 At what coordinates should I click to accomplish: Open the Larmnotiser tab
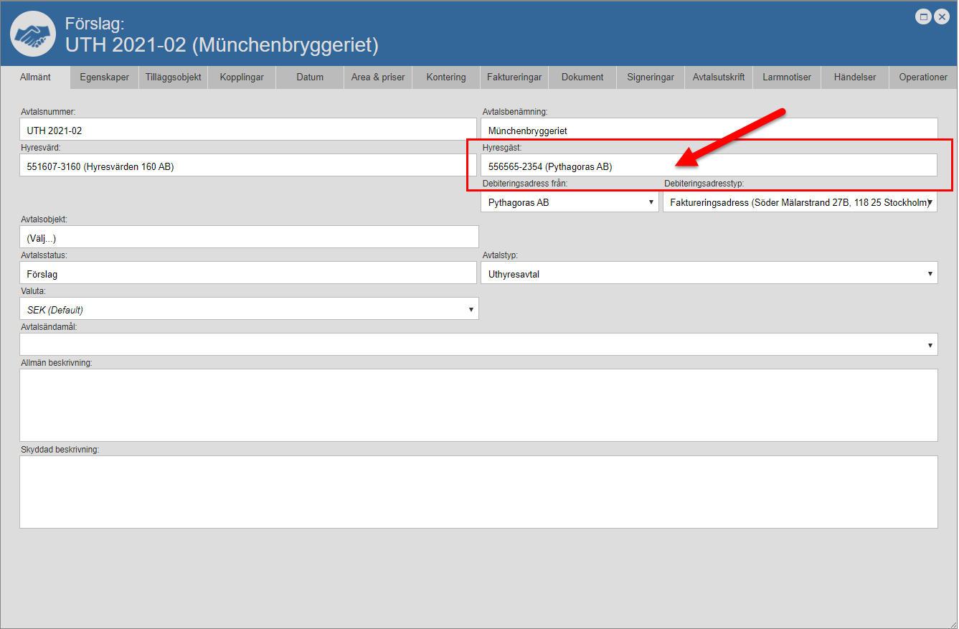point(787,77)
